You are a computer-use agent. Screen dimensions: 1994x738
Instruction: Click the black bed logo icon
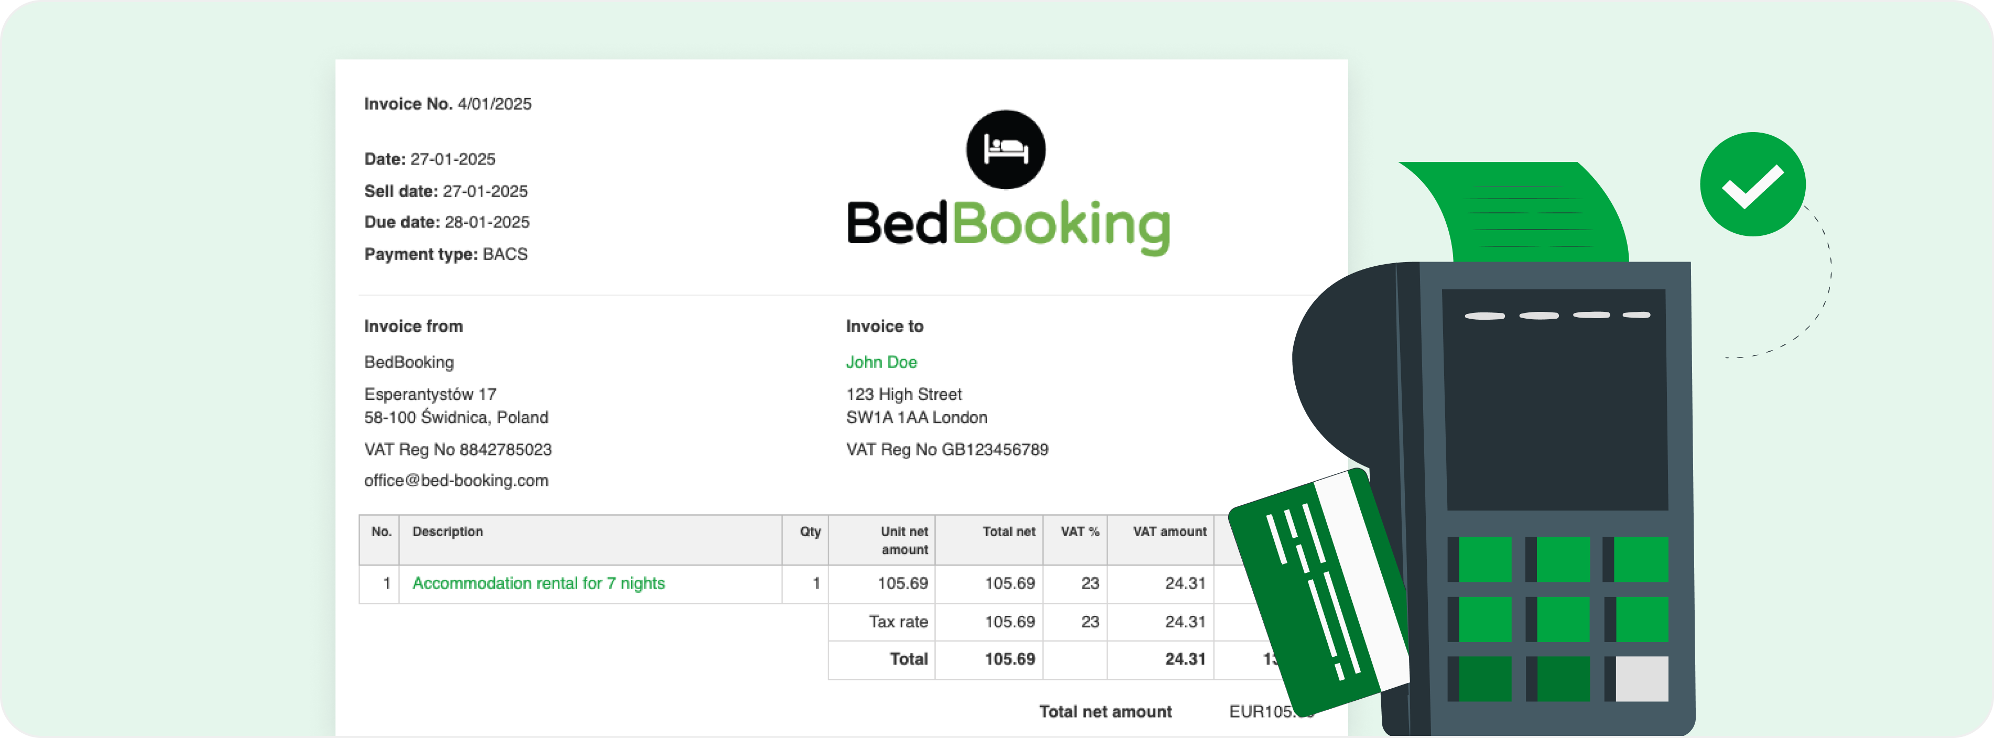(x=1005, y=149)
